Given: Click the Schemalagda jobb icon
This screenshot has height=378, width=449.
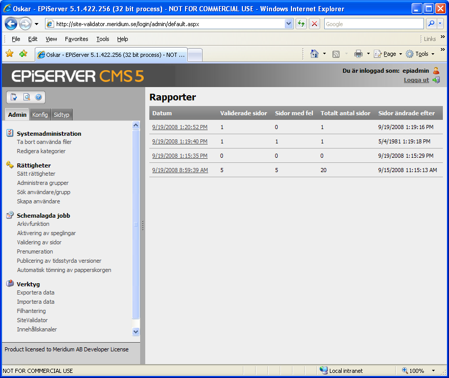Looking at the screenshot, I should [10, 215].
